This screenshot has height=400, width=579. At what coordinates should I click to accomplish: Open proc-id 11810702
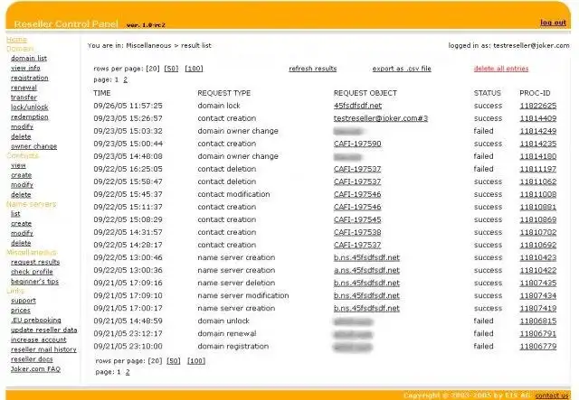point(538,232)
